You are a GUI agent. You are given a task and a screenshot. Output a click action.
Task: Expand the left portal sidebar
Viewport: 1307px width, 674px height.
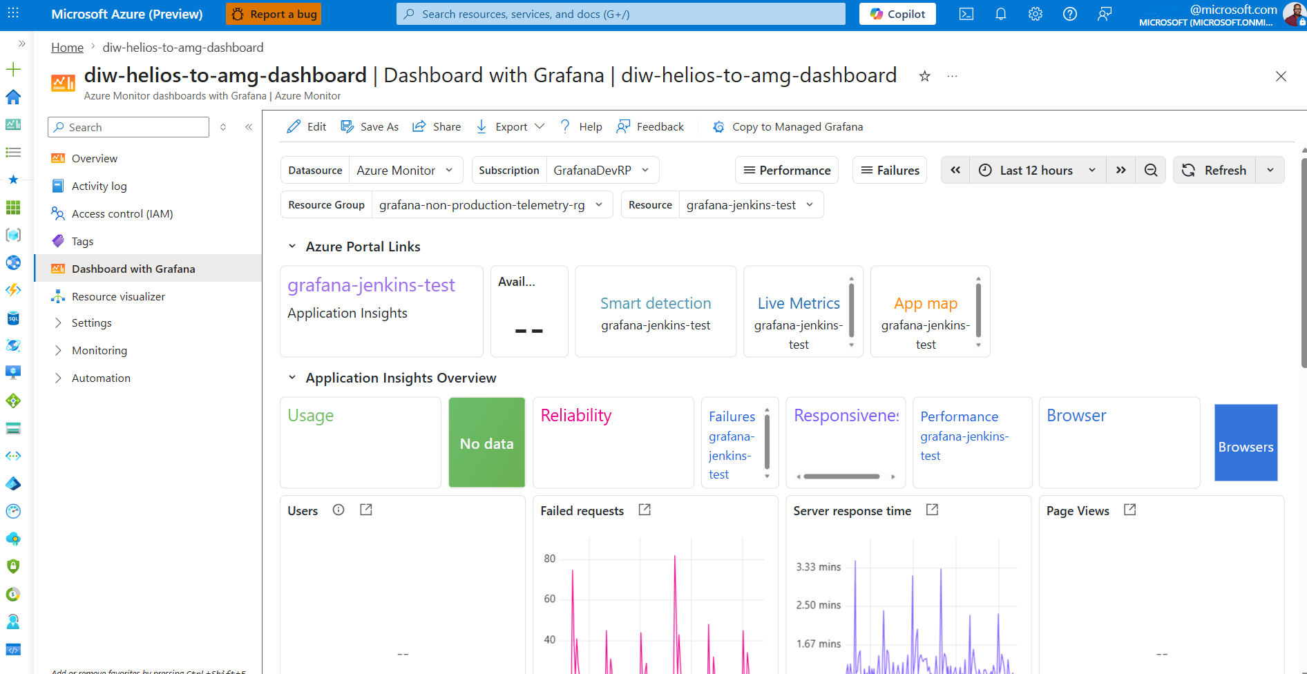pyautogui.click(x=21, y=44)
